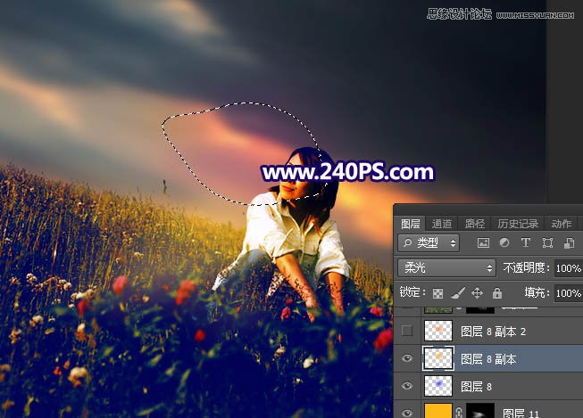Image resolution: width=583 pixels, height=418 pixels.
Task: Click the adjustment layer filter icon
Action: (x=504, y=242)
